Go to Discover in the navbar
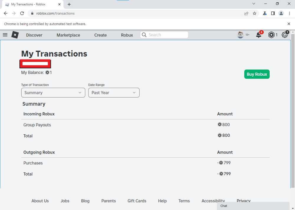The height and width of the screenshot is (210, 295). [x=34, y=35]
